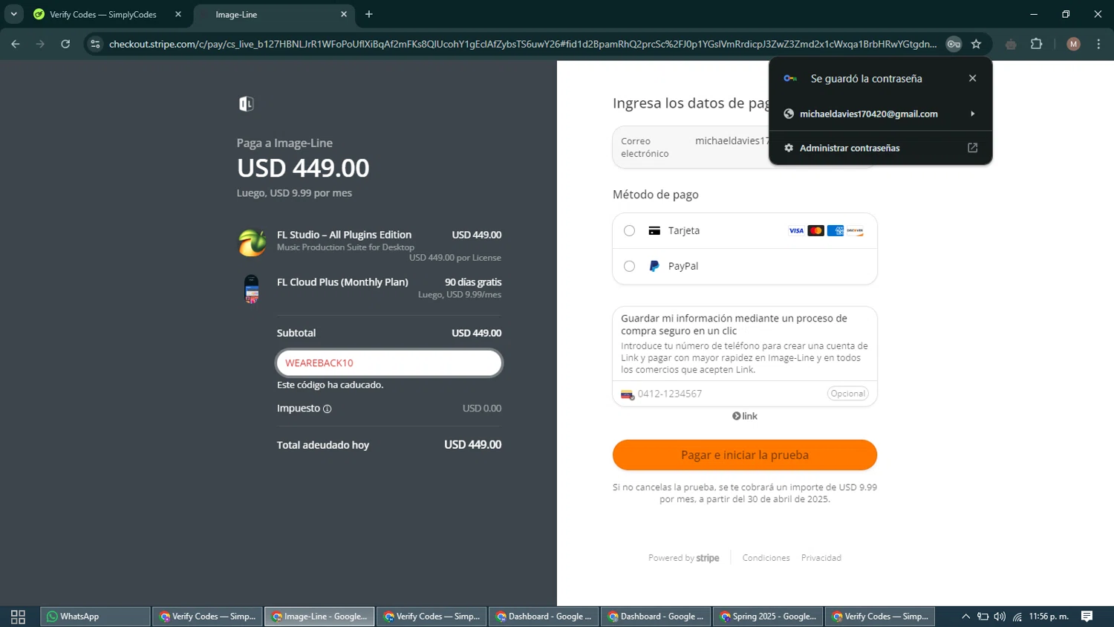Reload the checkout page
This screenshot has width=1114, height=627.
(65, 44)
